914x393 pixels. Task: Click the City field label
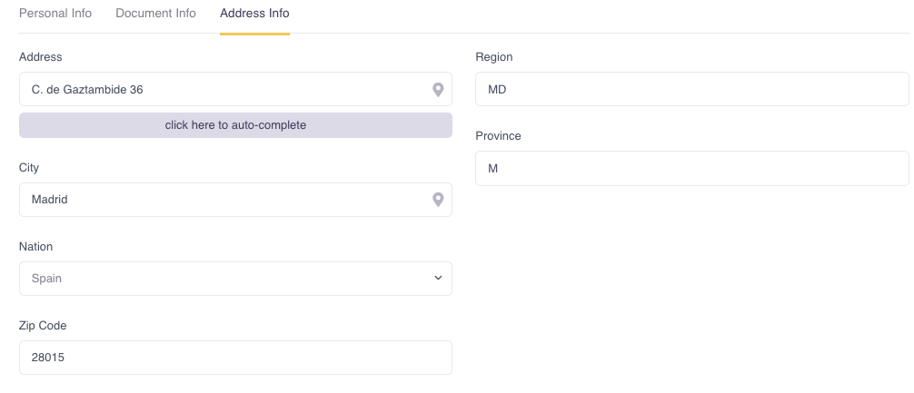[x=29, y=168]
